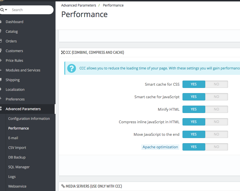Select Yes for Apache optimization

coord(194,147)
